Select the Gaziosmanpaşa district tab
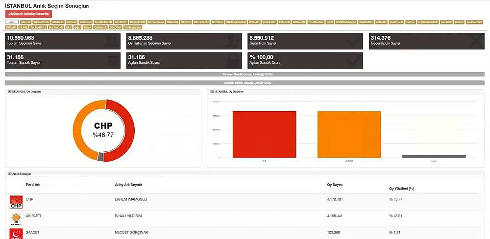 (346, 22)
